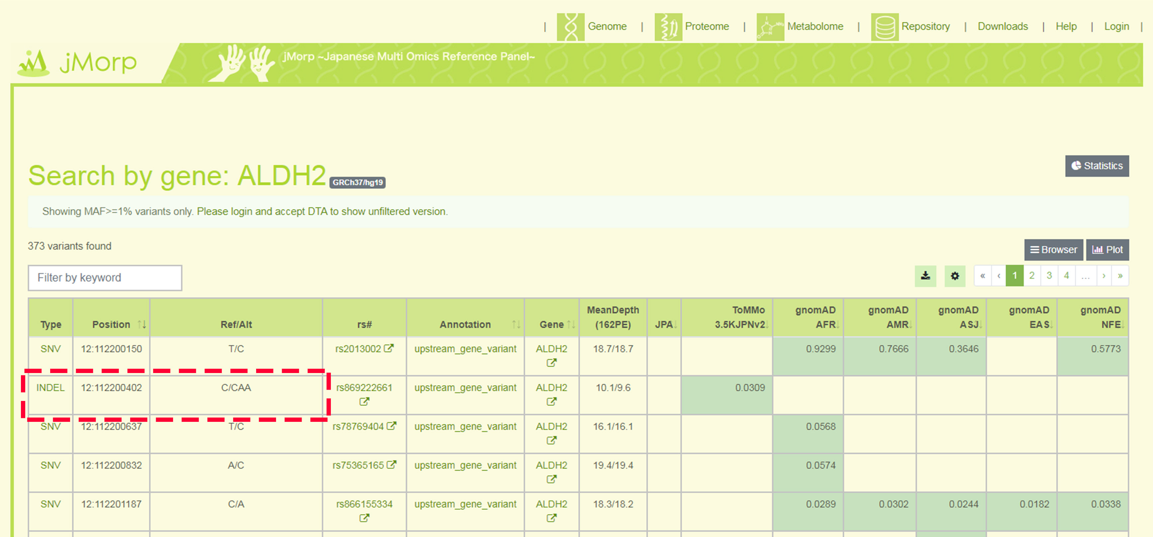
Task: Click the C/CAA Ref/Alt cell
Action: pos(236,395)
